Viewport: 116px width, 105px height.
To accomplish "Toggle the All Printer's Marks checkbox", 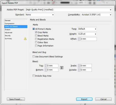I will tap(33, 29).
